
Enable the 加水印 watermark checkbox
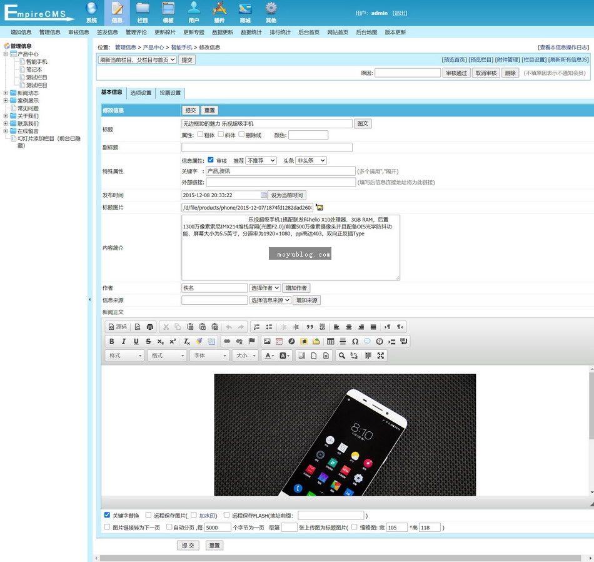point(194,515)
